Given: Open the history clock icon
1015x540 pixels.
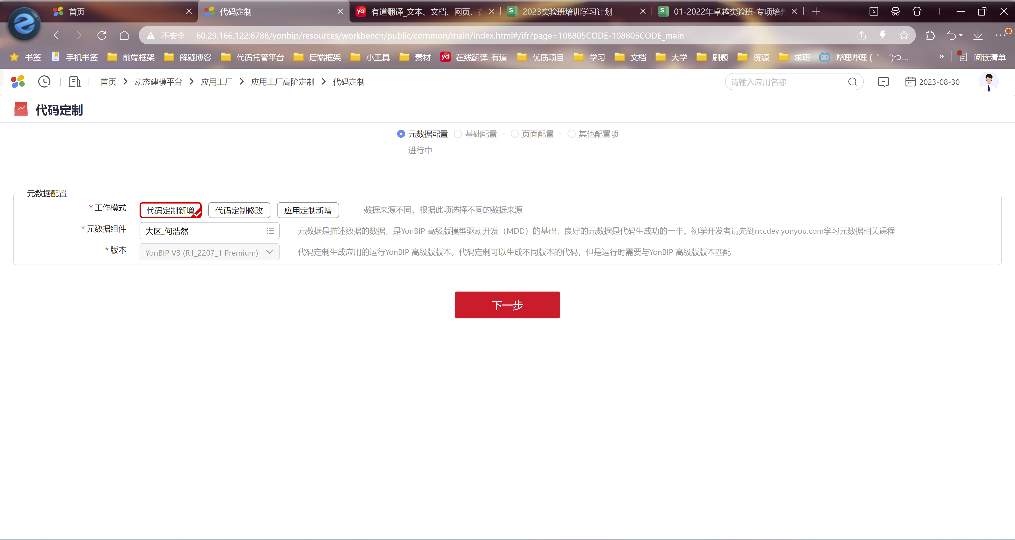Looking at the screenshot, I should tap(44, 81).
